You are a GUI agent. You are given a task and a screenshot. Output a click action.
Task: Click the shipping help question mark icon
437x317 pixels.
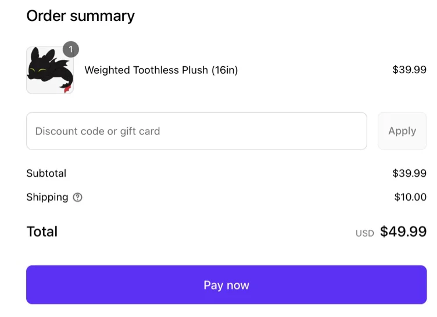78,198
